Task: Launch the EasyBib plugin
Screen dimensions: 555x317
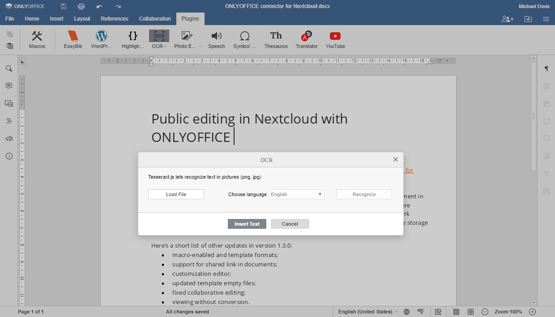Action: click(73, 40)
